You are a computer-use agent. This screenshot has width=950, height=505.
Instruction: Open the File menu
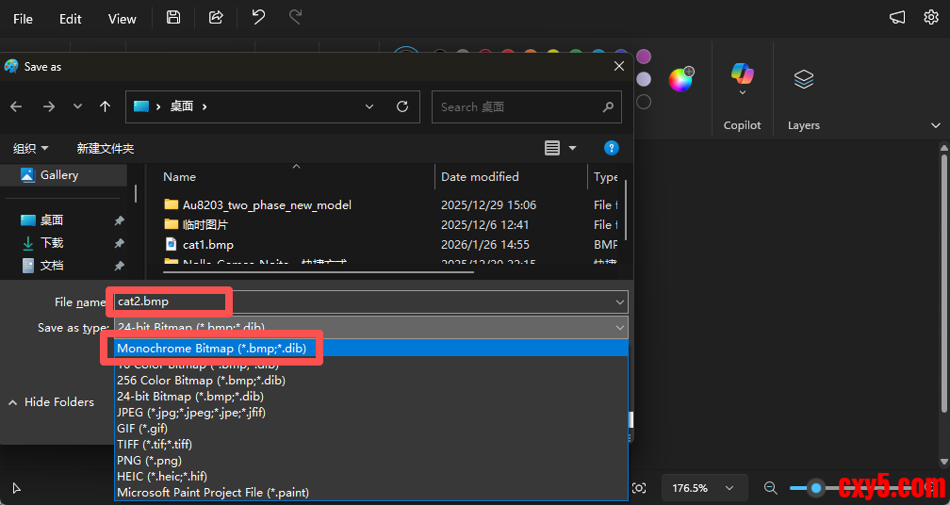coord(23,19)
